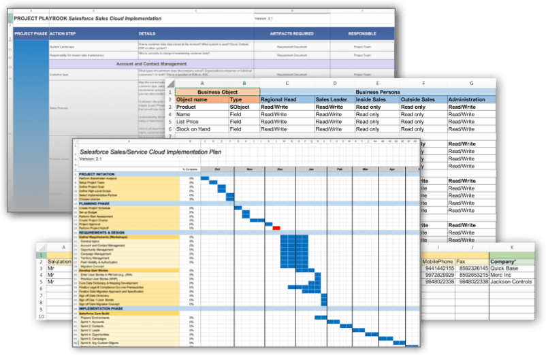This screenshot has width=546, height=355.
Task: Click the Fax header cell
Action: click(x=472, y=262)
